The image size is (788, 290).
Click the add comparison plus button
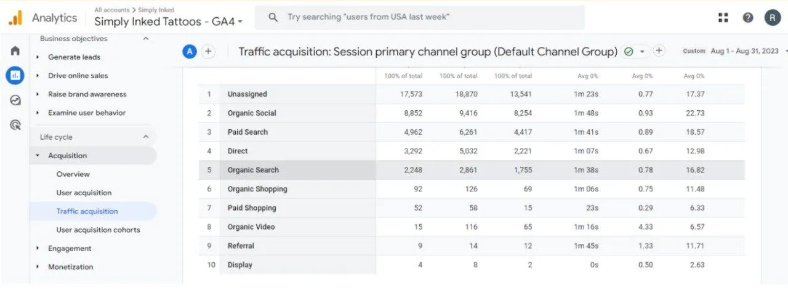[x=208, y=52]
